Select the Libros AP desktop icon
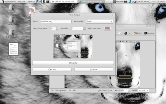Viewport: 166px width, 104px height. pos(12,9)
